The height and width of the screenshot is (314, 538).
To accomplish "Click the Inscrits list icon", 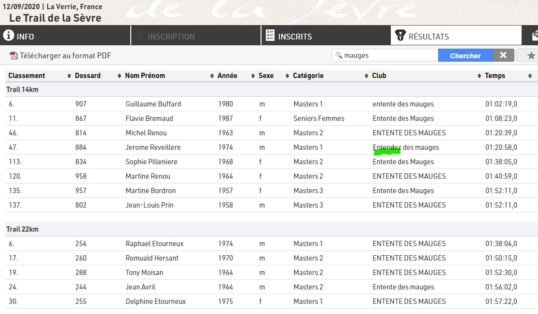I will (x=270, y=36).
